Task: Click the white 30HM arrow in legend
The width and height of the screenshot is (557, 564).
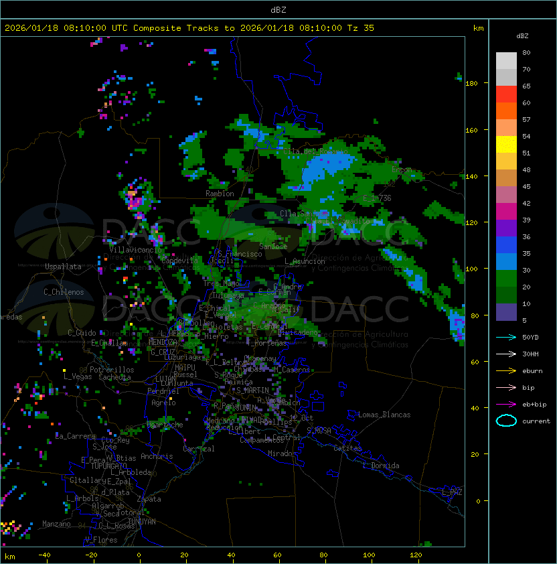Action: pos(506,354)
